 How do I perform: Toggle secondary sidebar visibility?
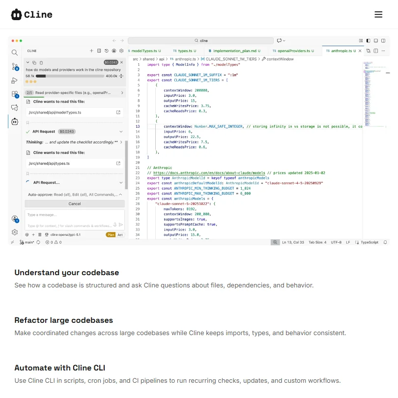point(383,41)
